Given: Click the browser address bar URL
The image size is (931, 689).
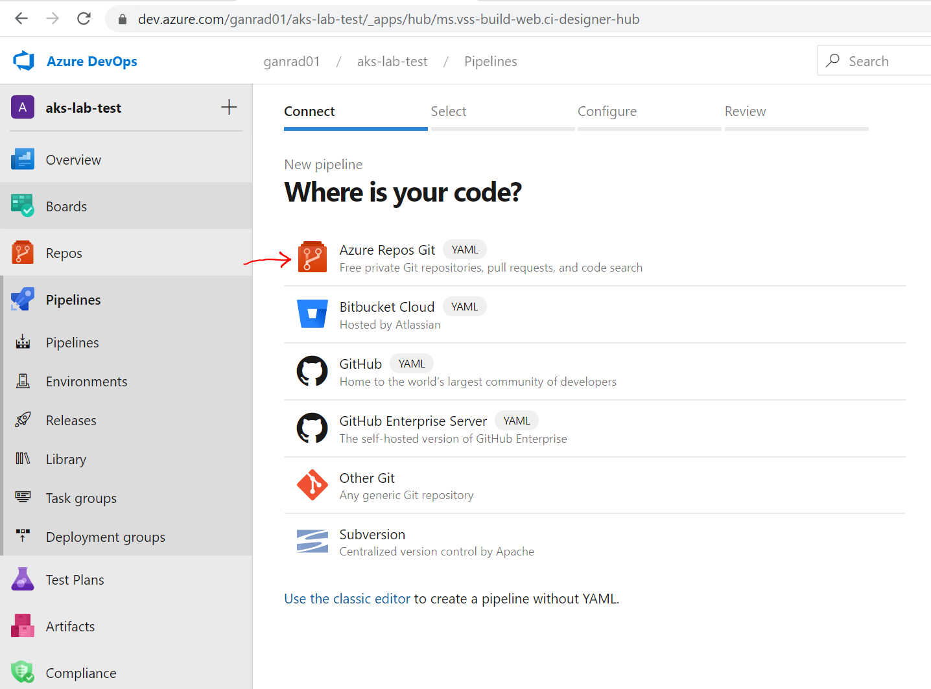Looking at the screenshot, I should coord(388,19).
